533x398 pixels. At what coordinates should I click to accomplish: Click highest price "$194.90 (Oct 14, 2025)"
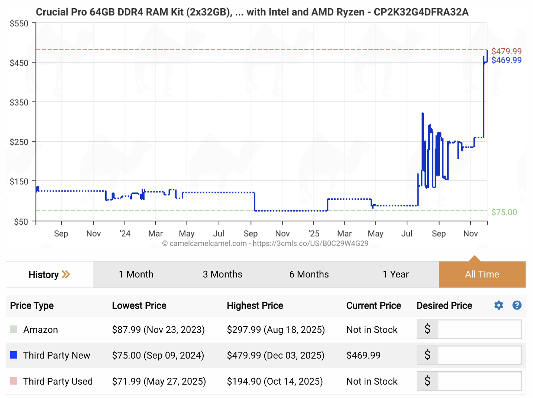(x=275, y=381)
